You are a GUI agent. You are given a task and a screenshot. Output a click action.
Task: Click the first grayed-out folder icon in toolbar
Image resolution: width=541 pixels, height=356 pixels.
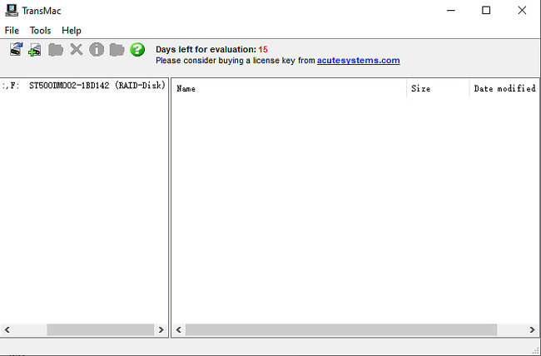56,50
